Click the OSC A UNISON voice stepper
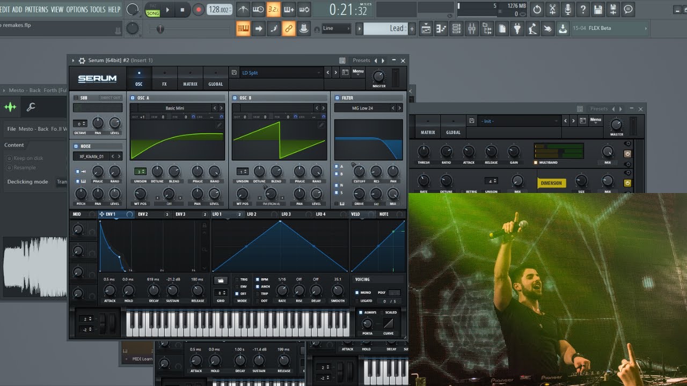This screenshot has width=687, height=386. tap(141, 172)
